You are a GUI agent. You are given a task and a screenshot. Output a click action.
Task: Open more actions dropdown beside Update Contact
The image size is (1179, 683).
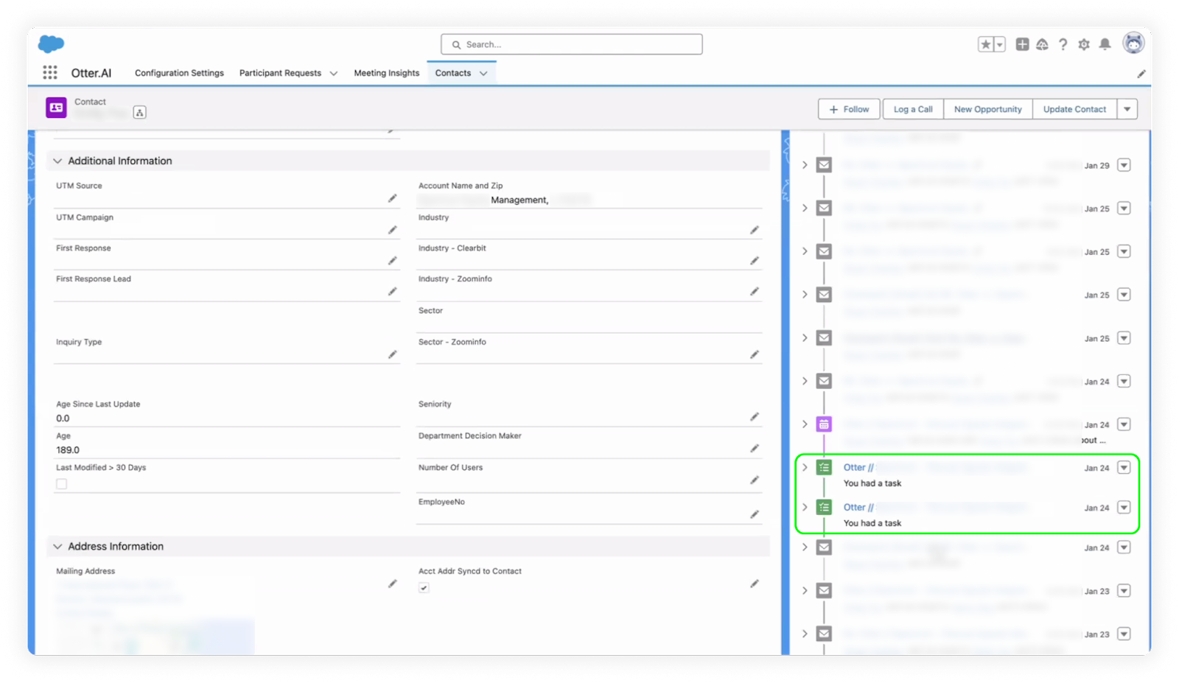(1127, 109)
